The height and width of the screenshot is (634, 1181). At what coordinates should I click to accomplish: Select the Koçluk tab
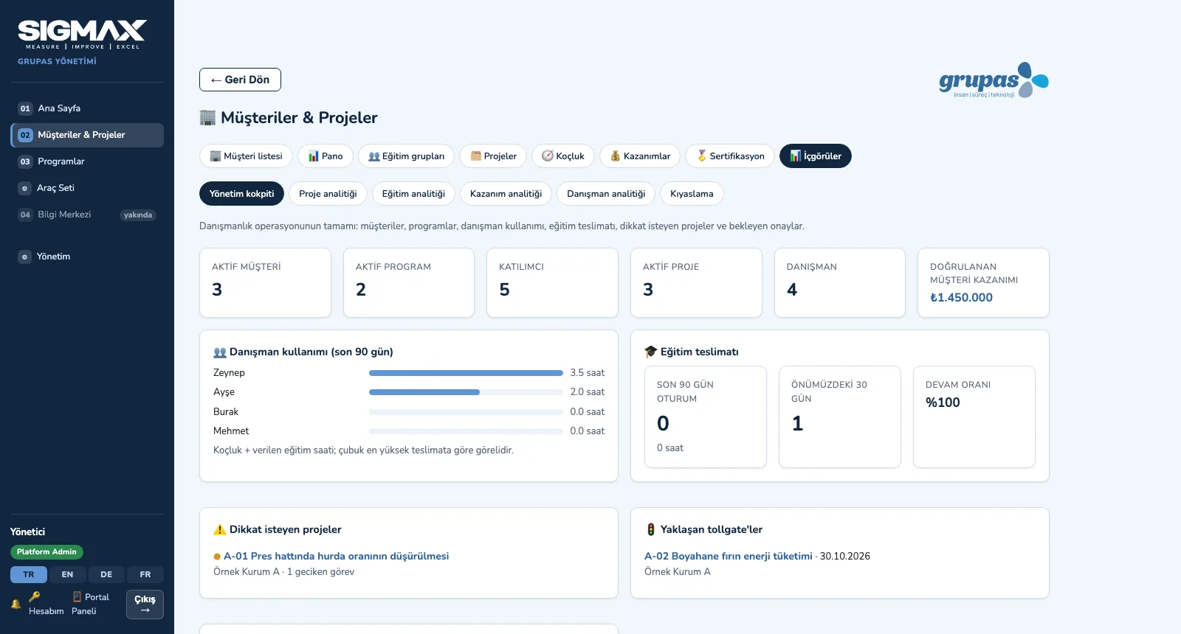(563, 156)
